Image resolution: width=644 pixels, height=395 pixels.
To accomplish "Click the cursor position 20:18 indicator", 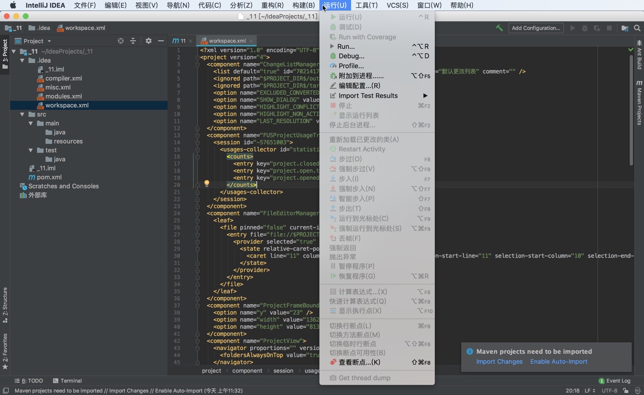I will click(573, 391).
